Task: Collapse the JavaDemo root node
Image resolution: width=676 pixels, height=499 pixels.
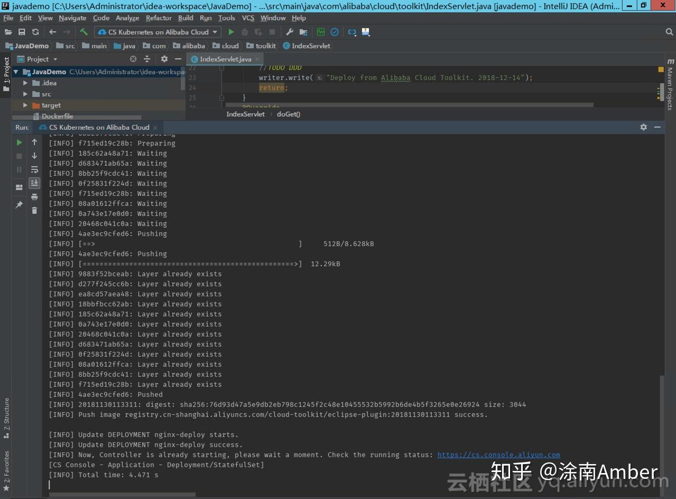Action: click(16, 72)
